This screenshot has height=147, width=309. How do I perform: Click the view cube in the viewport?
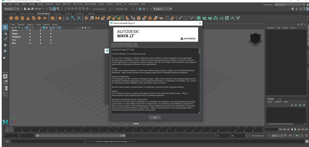[256, 38]
